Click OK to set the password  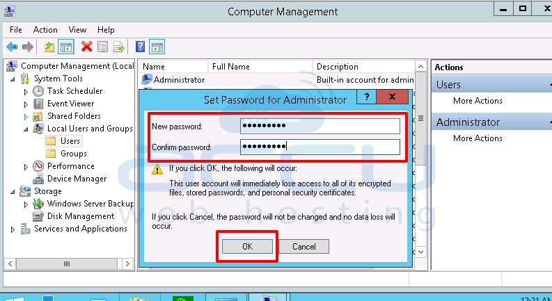tap(248, 247)
